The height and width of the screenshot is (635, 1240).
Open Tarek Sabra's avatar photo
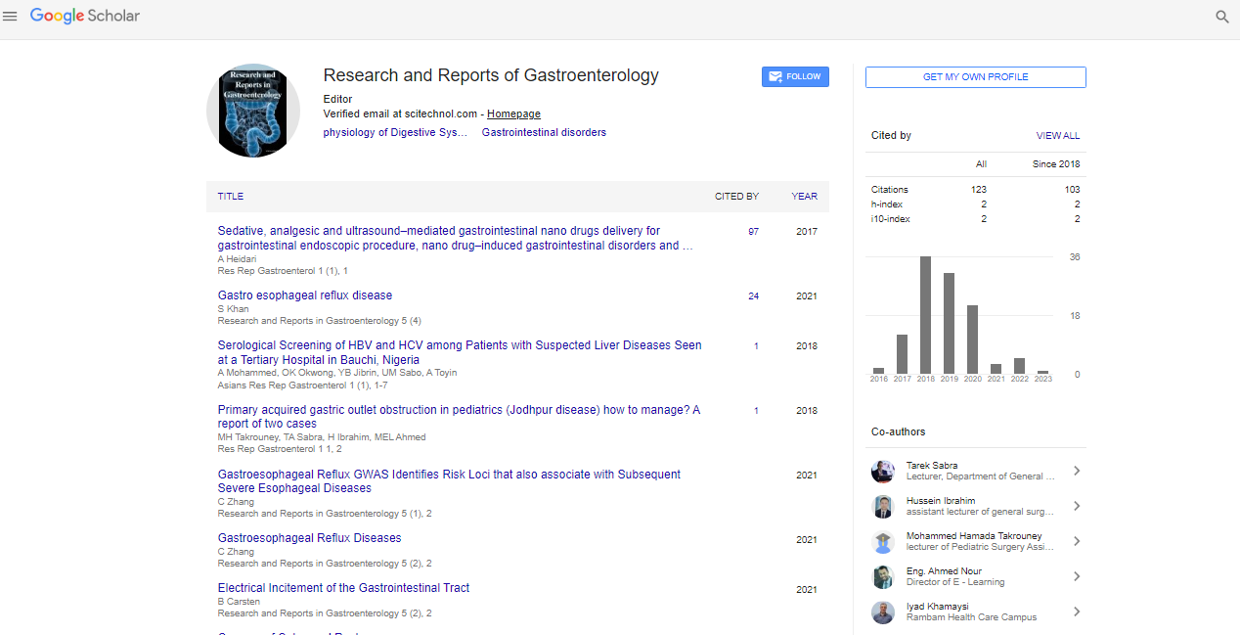(883, 472)
